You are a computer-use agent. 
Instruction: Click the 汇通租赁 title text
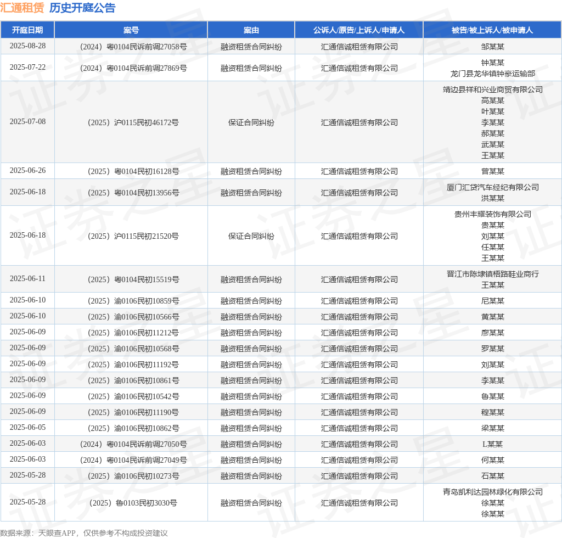(x=22, y=8)
